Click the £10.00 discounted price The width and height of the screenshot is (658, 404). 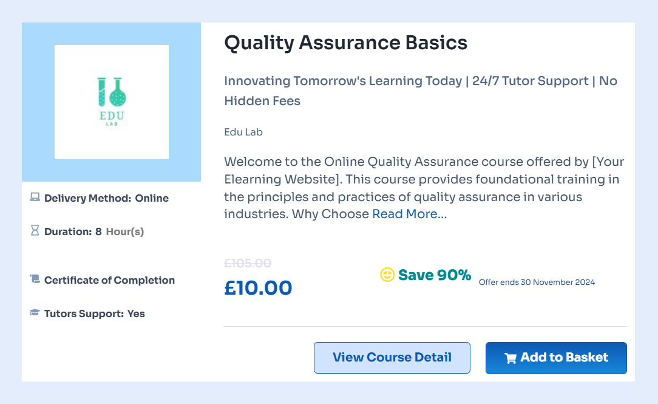(x=258, y=288)
